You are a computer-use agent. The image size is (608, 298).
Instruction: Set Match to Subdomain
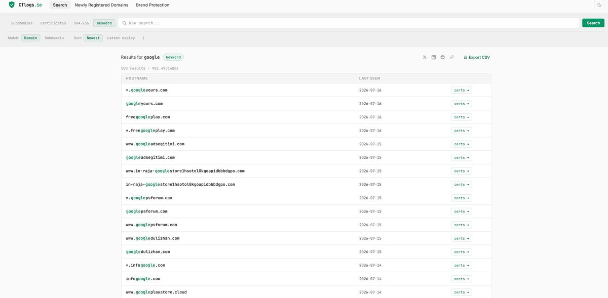click(x=54, y=38)
